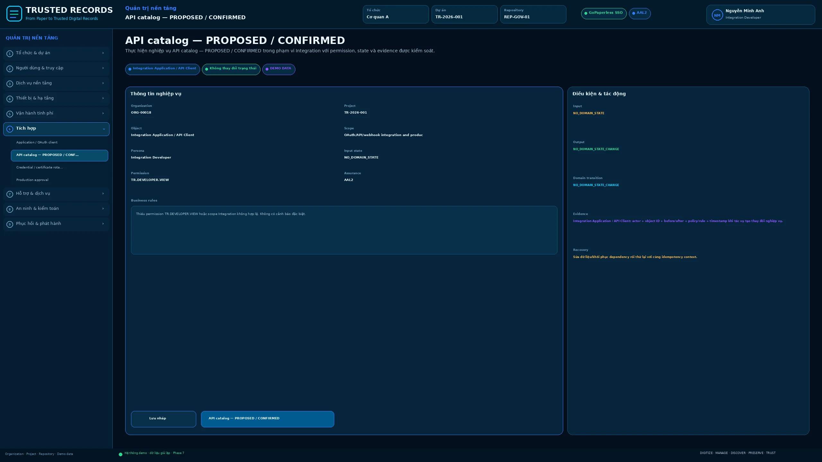Screen dimensions: 822x462
Task: Click the Không thay đổi trạng thái tag
Action: point(231,69)
